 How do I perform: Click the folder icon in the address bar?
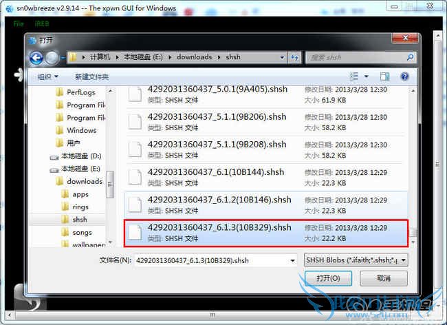pyautogui.click(x=74, y=57)
